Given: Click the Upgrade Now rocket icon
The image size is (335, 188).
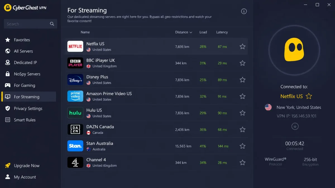Looking at the screenshot, I should click(x=8, y=165).
